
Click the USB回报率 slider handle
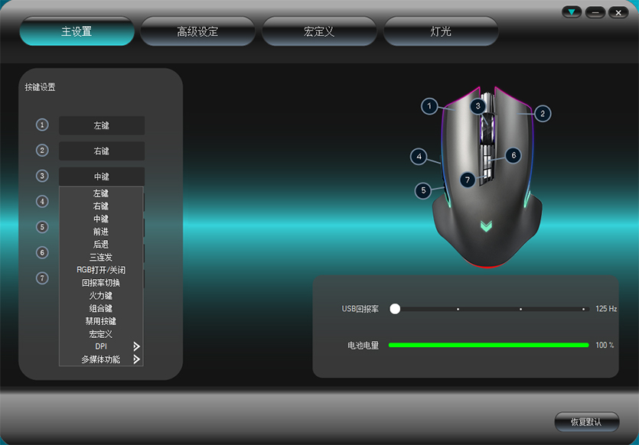[395, 309]
